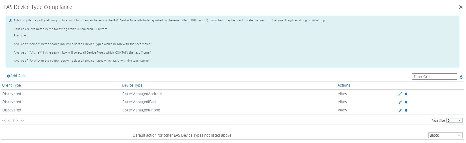Go to the last page of results
466x143 pixels.
pos(22,121)
